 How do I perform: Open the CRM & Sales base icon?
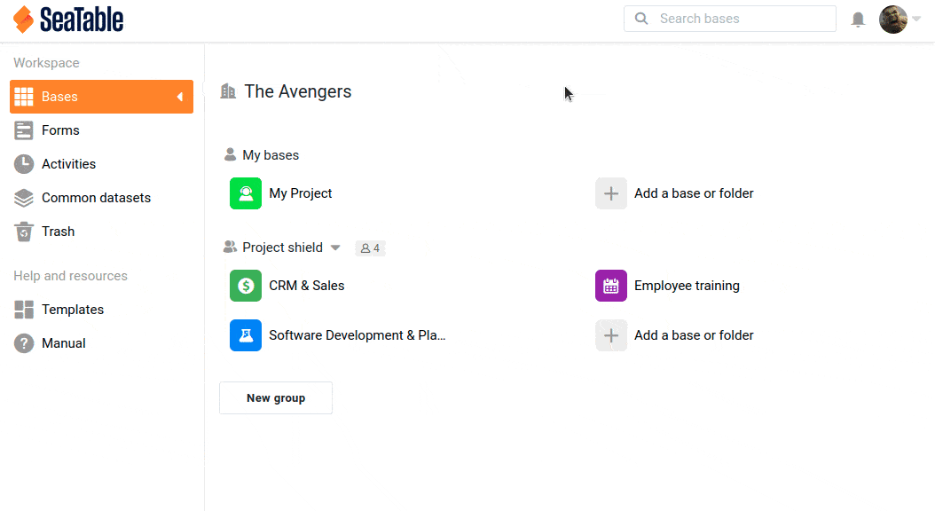(246, 286)
